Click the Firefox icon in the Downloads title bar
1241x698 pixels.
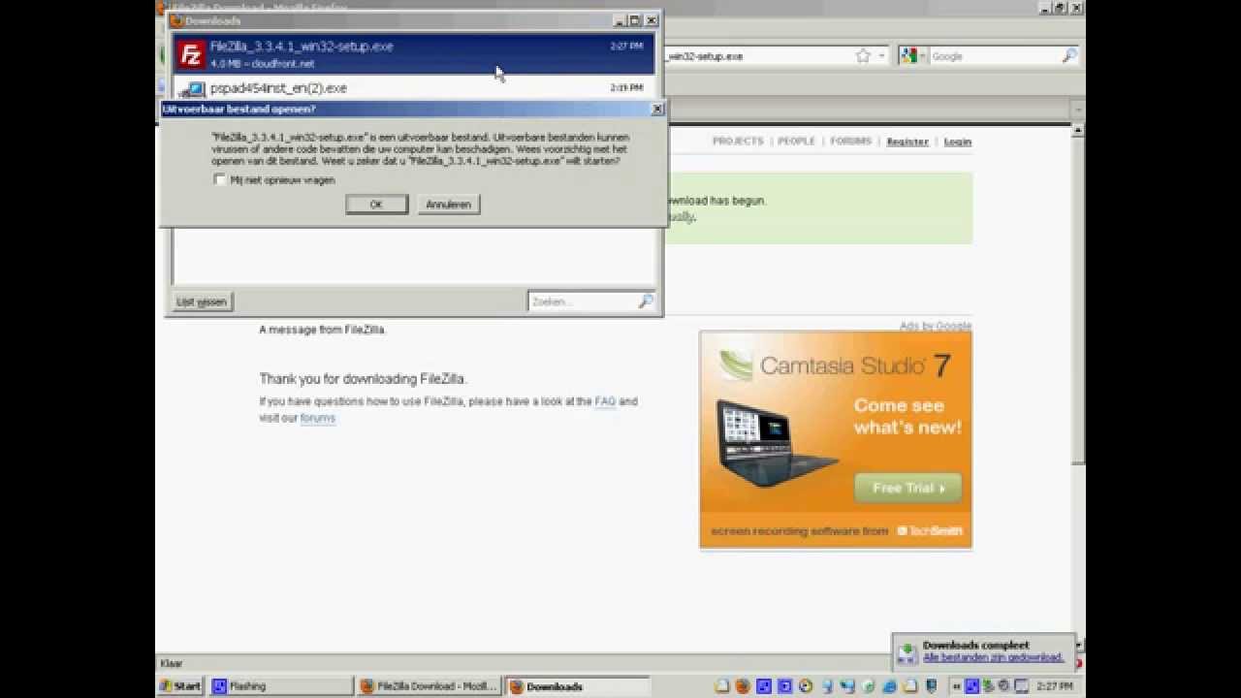tap(175, 20)
